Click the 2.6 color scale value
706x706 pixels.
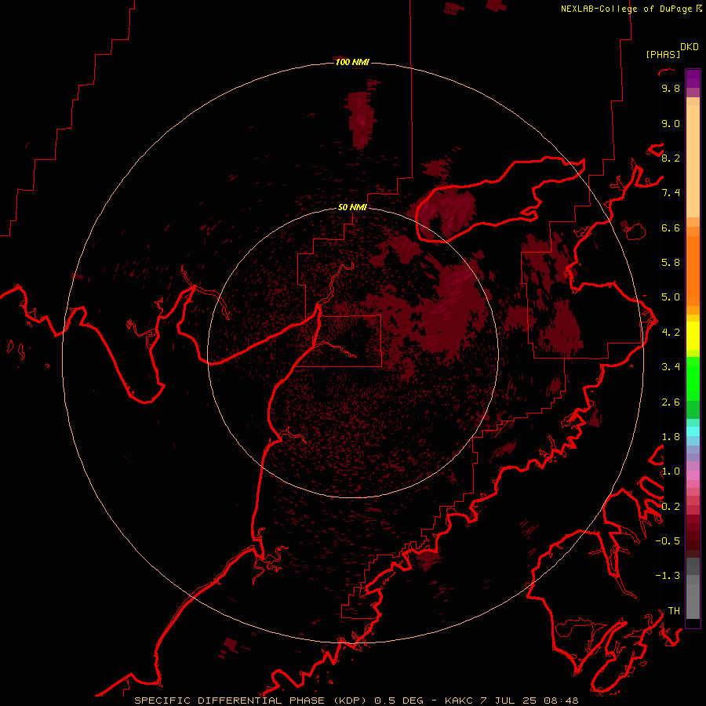tap(671, 402)
